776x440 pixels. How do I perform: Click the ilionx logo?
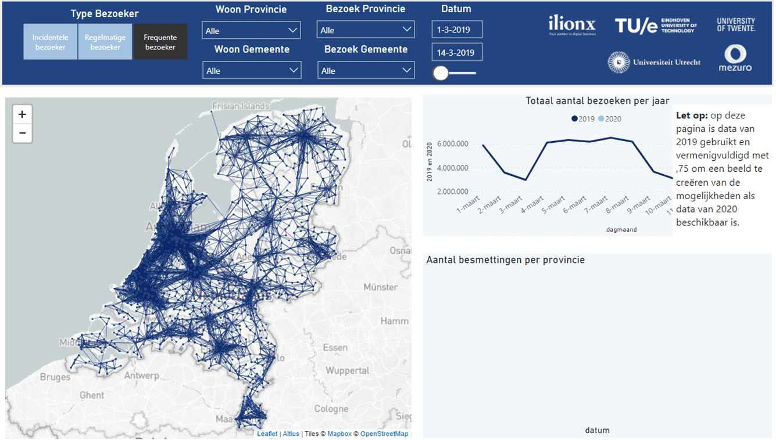click(x=572, y=26)
